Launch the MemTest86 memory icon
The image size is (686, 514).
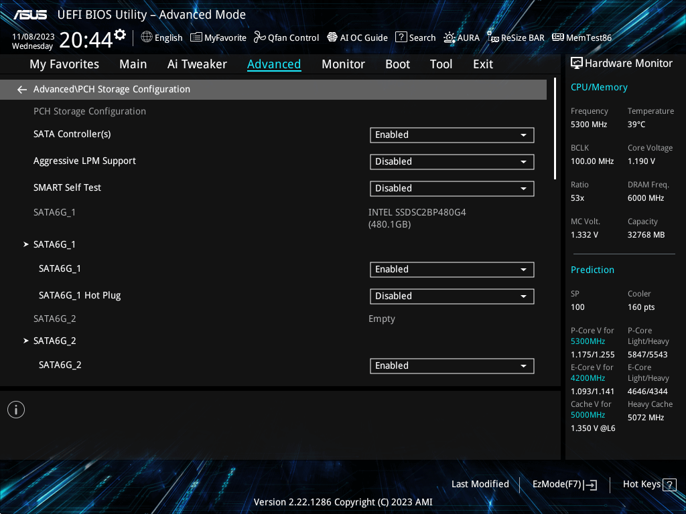tap(558, 37)
